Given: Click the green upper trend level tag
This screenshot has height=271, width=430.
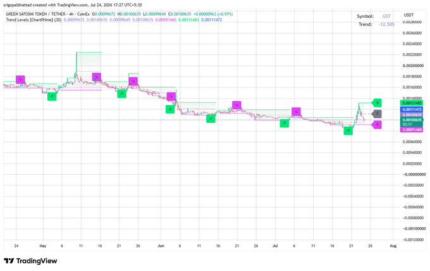Looking at the screenshot, I should [x=376, y=103].
